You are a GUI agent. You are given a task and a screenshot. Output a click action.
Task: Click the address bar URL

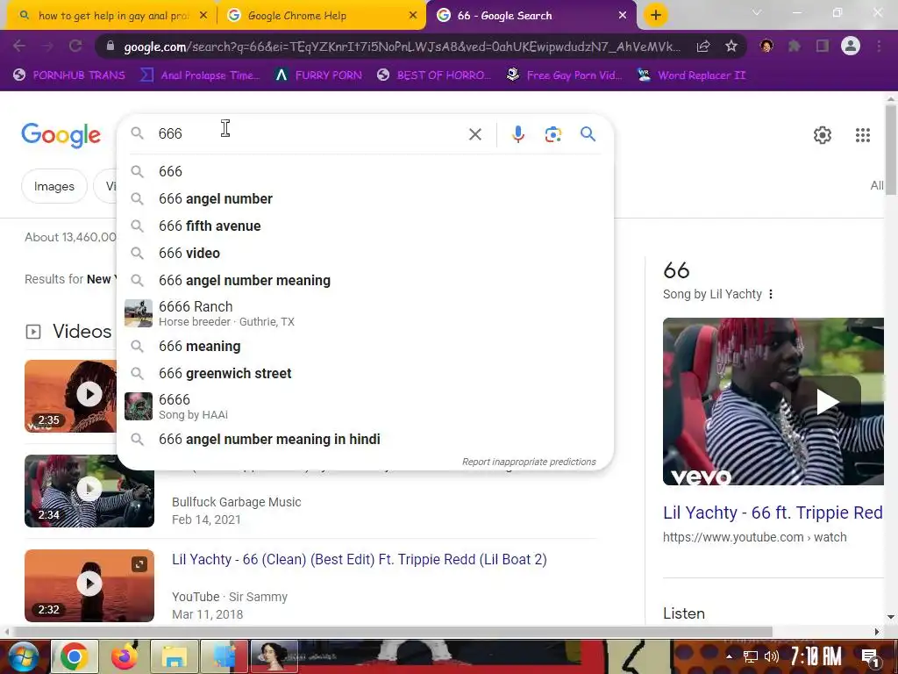point(402,47)
